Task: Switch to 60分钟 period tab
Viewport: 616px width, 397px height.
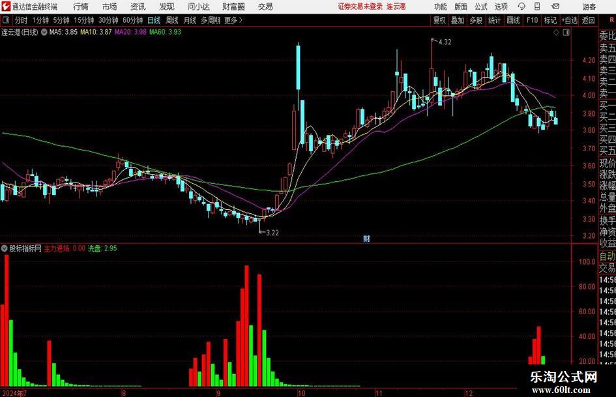Action: click(x=132, y=20)
